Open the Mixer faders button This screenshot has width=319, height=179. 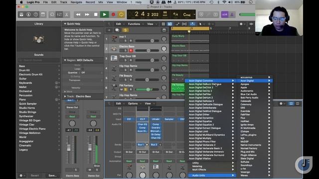coord(59,14)
